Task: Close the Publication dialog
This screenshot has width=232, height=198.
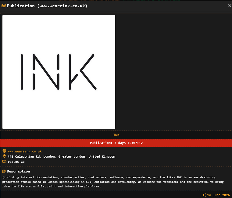Action: [230, 6]
